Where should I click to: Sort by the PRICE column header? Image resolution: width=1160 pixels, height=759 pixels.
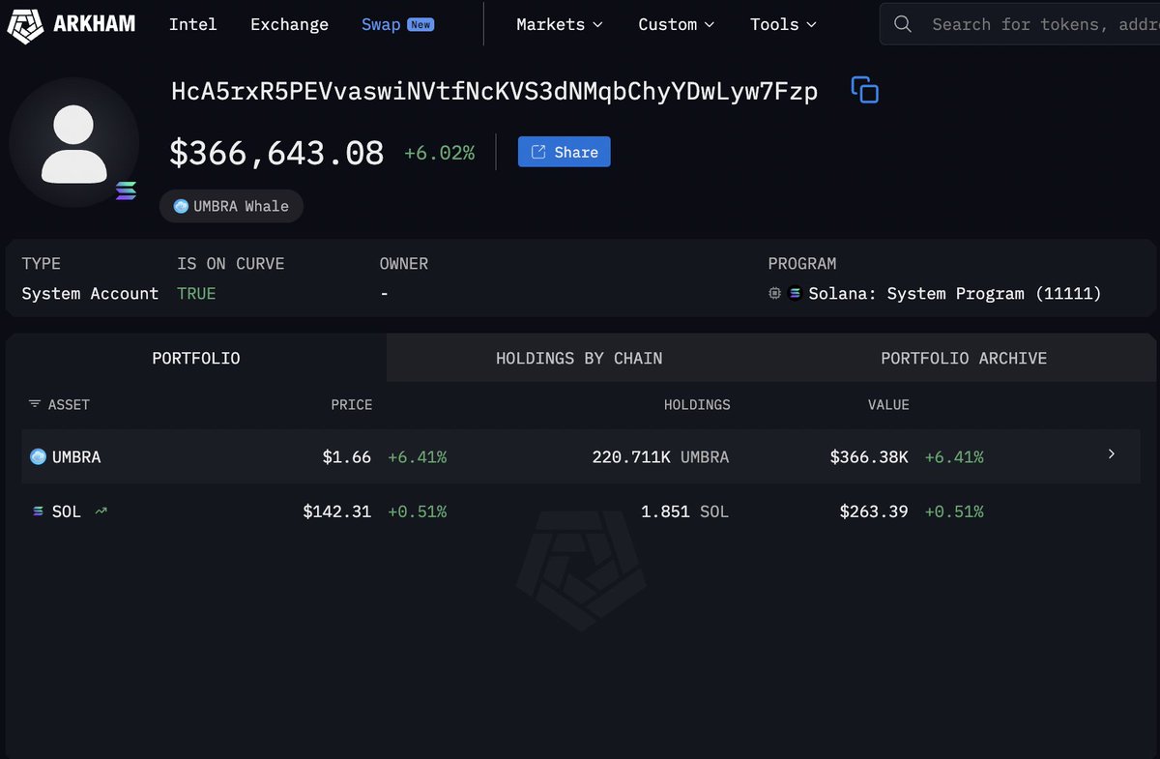coord(352,404)
